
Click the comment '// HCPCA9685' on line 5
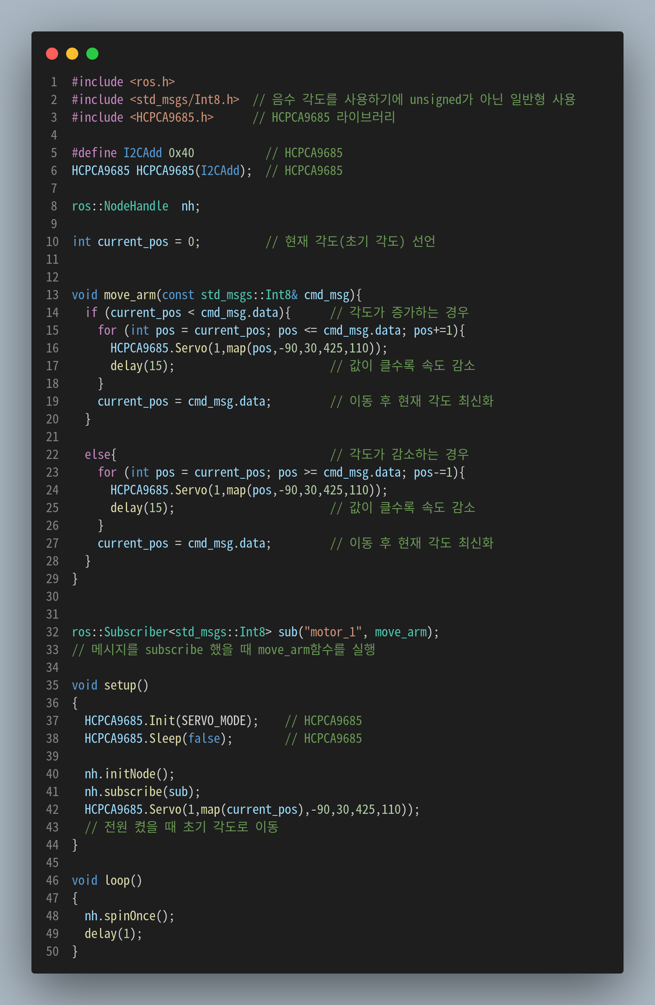tap(304, 153)
